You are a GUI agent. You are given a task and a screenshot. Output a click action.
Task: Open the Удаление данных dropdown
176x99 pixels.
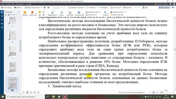pos(119,12)
